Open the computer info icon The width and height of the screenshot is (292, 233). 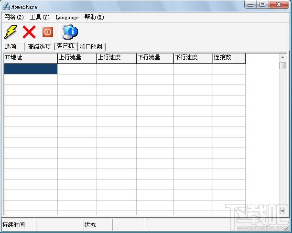(x=70, y=32)
